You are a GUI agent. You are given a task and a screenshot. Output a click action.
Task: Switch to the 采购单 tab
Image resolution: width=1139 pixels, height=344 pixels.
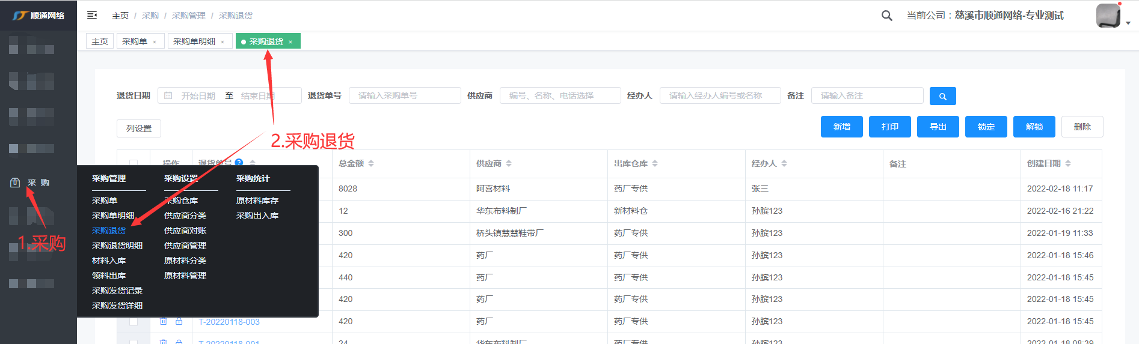point(135,41)
